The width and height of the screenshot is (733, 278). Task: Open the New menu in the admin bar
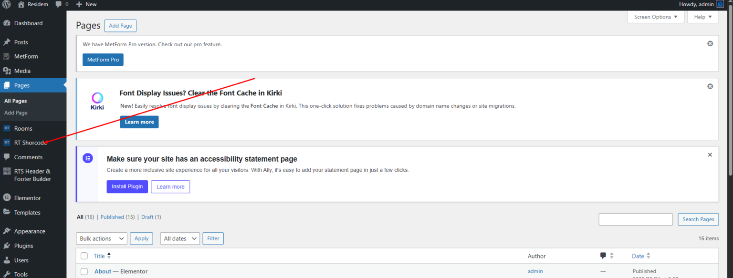click(86, 4)
